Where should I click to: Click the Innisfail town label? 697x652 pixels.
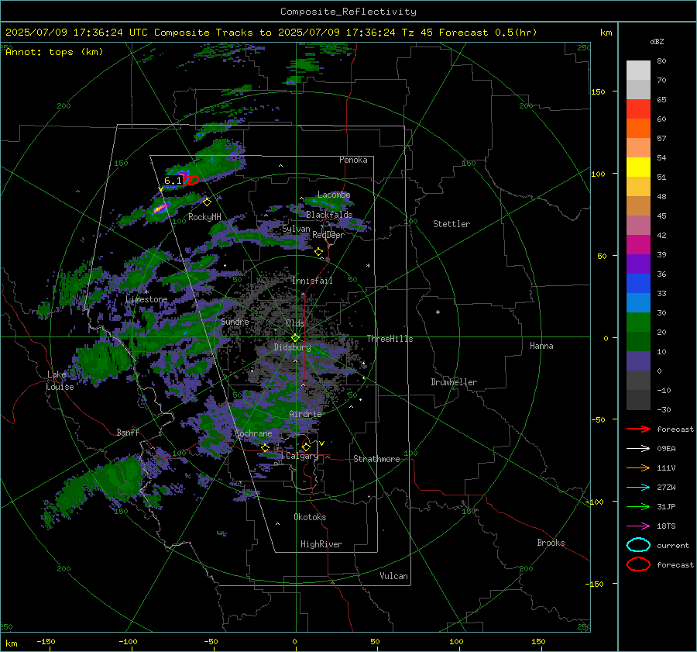(x=312, y=281)
